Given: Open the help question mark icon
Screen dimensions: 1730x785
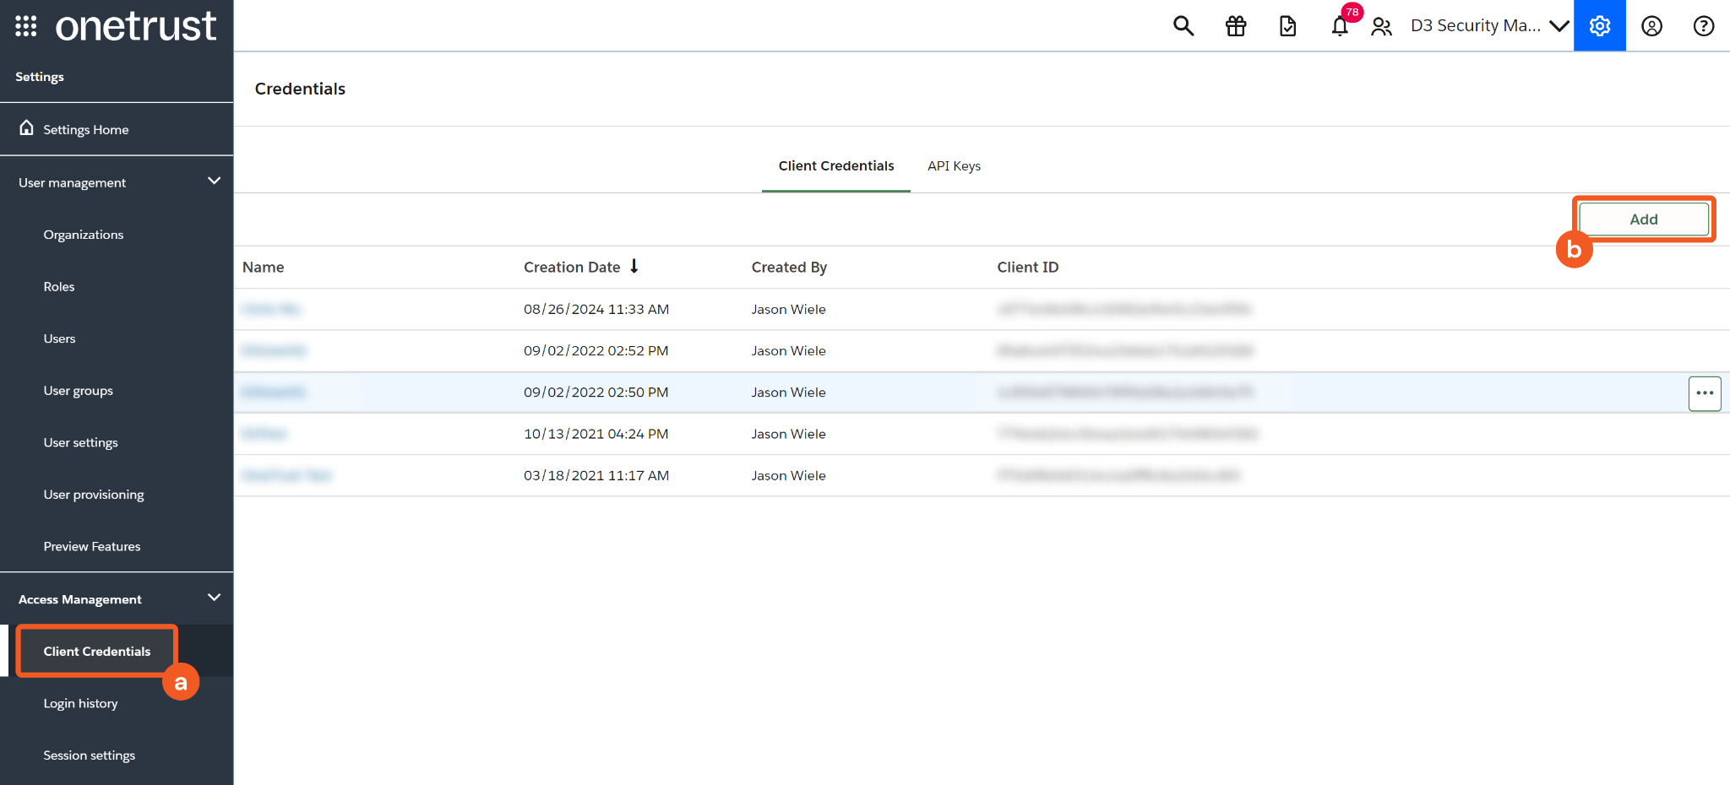Looking at the screenshot, I should 1704,26.
